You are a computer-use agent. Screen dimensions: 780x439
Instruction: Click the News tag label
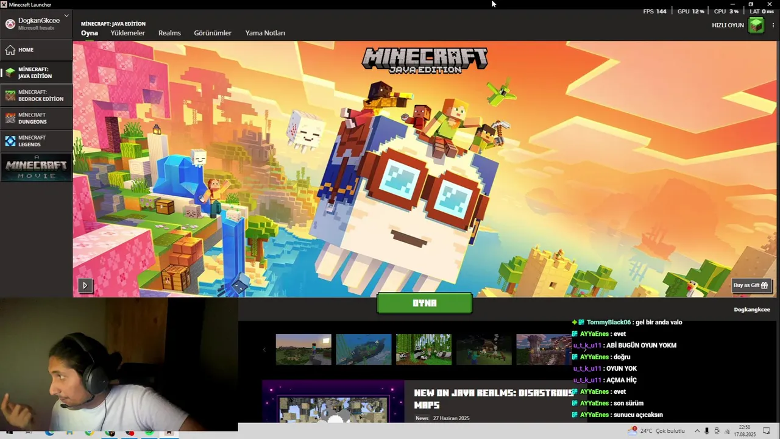pos(422,418)
